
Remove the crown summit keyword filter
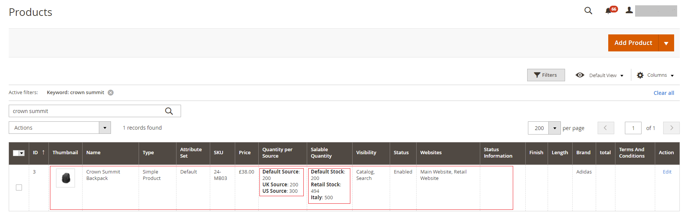pyautogui.click(x=111, y=93)
